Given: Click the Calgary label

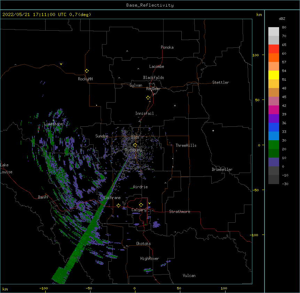Looking at the screenshot, I should coord(139,210).
